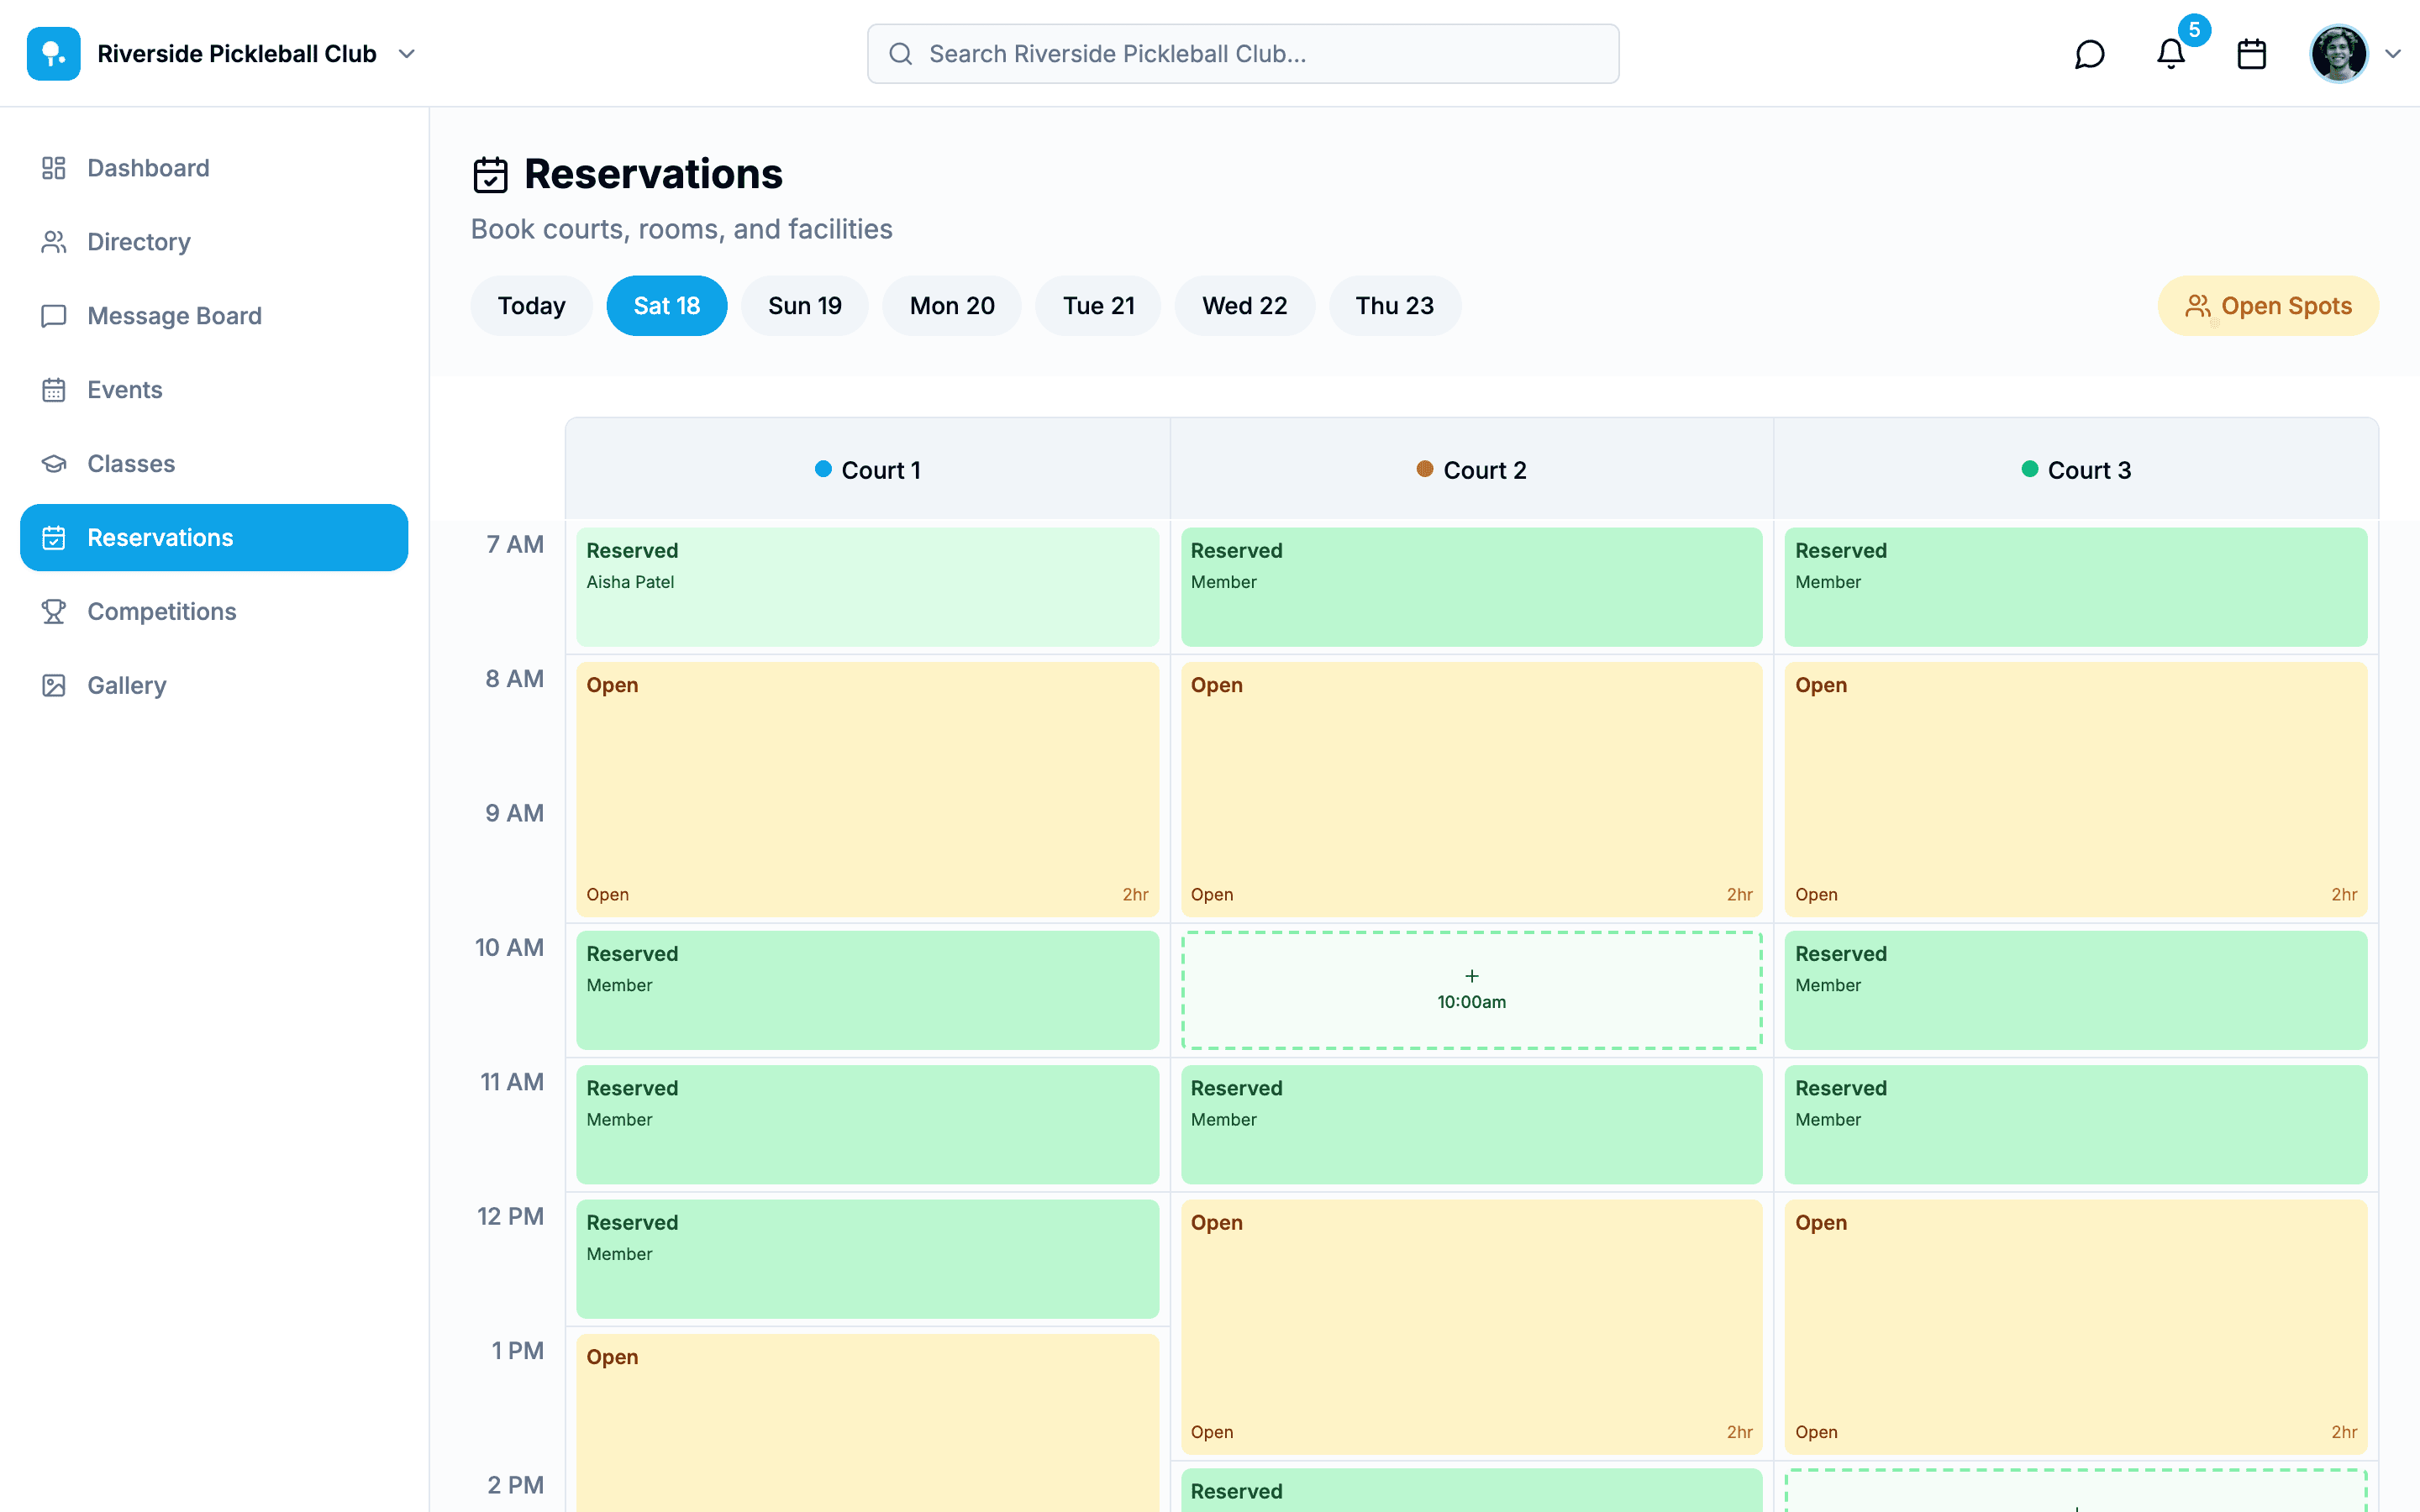Image resolution: width=2420 pixels, height=1512 pixels.
Task: Book the 12 PM open slot on Court 2
Action: coord(1472,1327)
